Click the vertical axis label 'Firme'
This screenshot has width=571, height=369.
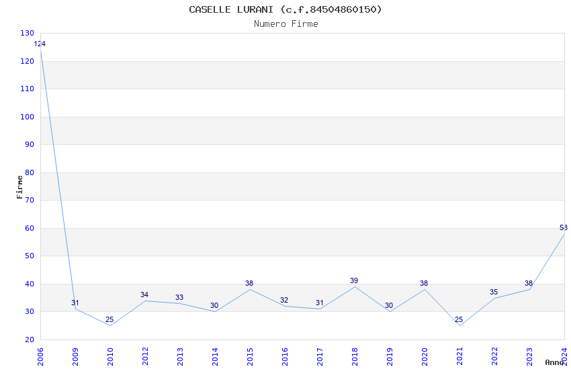pos(19,187)
